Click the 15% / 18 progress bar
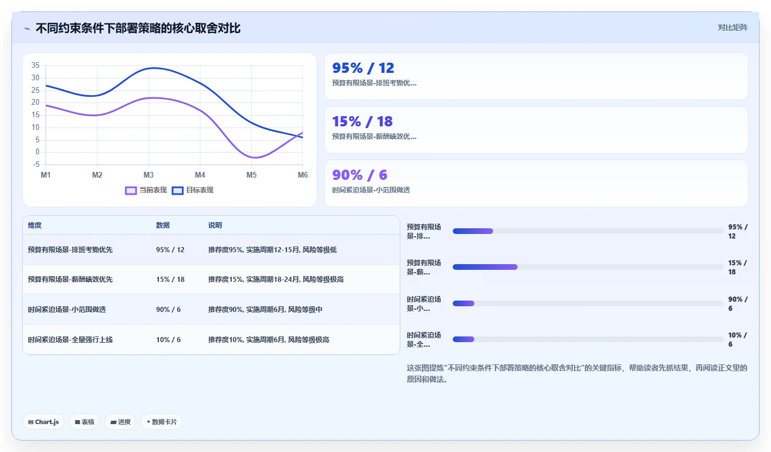The width and height of the screenshot is (771, 452). pos(588,267)
